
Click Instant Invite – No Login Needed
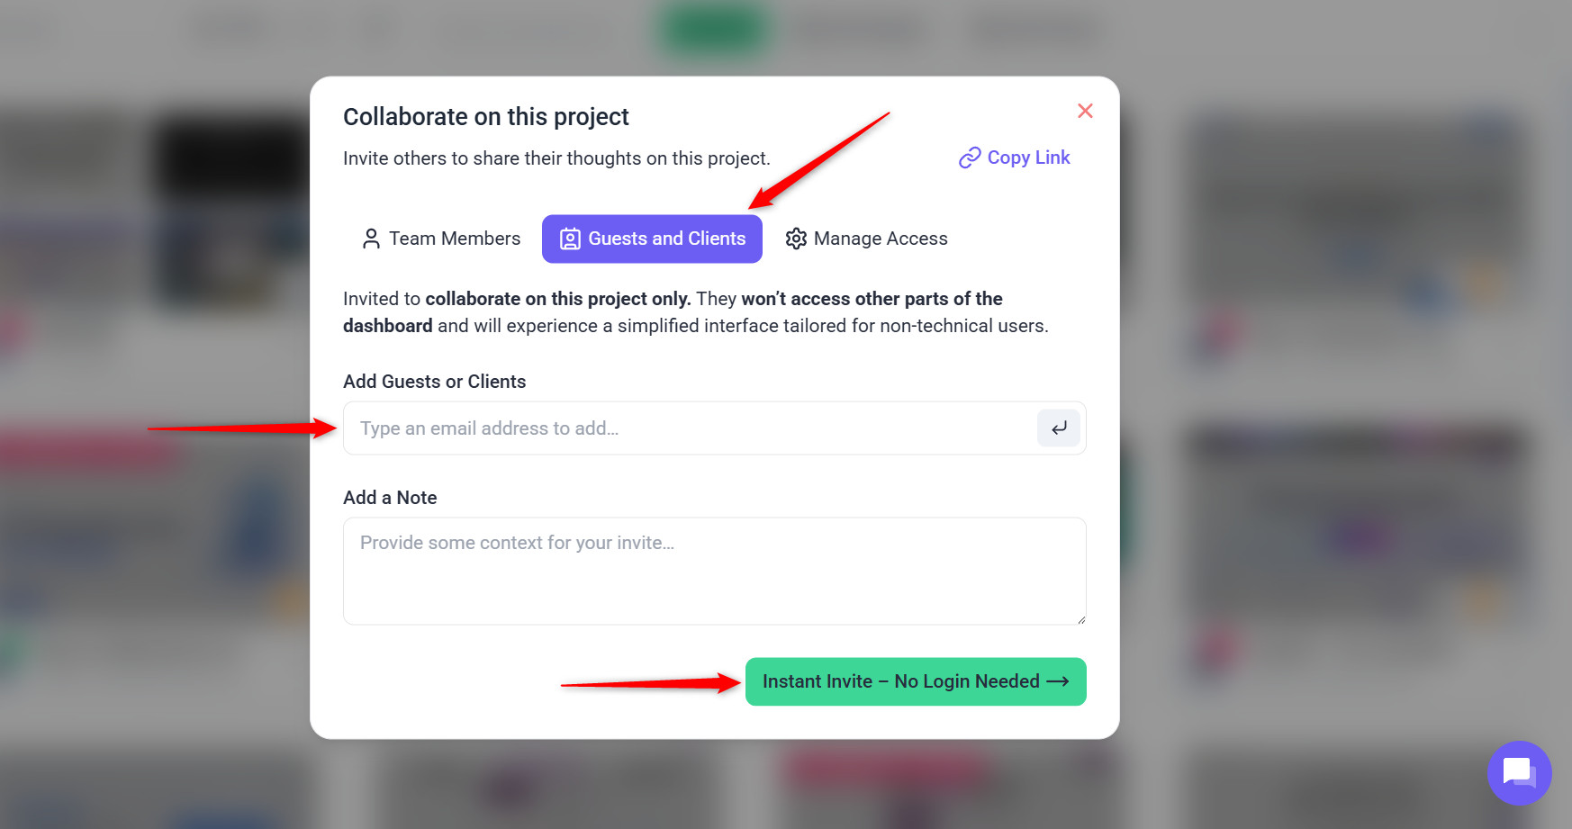[x=900, y=681]
